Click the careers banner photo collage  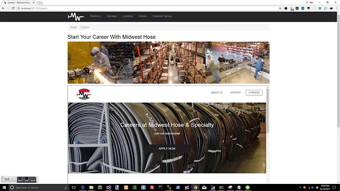pos(169,63)
